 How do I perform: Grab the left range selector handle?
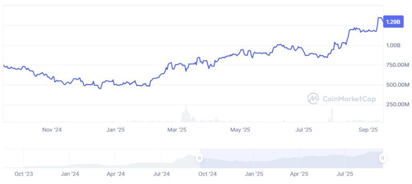(199, 158)
